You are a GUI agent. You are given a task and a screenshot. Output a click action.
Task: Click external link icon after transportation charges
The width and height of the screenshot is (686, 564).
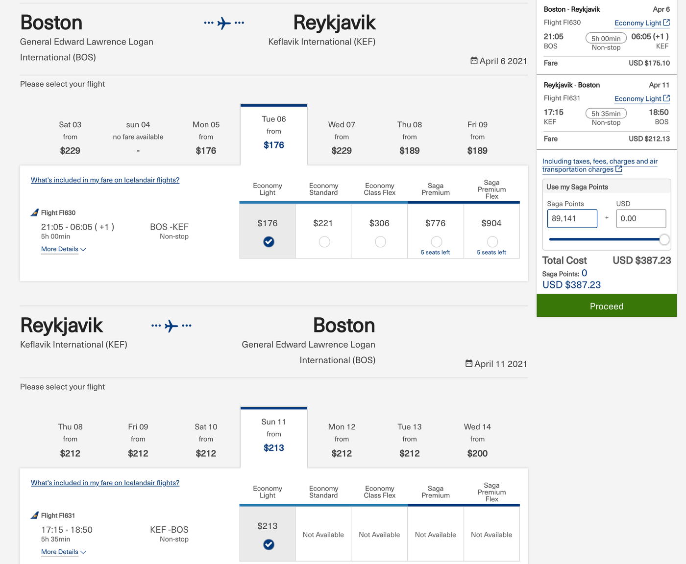(x=619, y=169)
